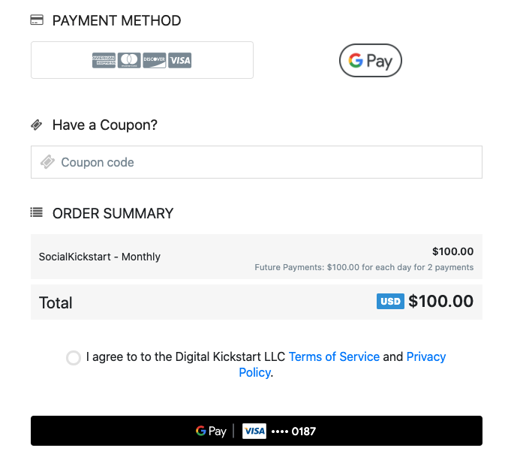
Task: Click the American Express card icon
Action: tap(104, 60)
